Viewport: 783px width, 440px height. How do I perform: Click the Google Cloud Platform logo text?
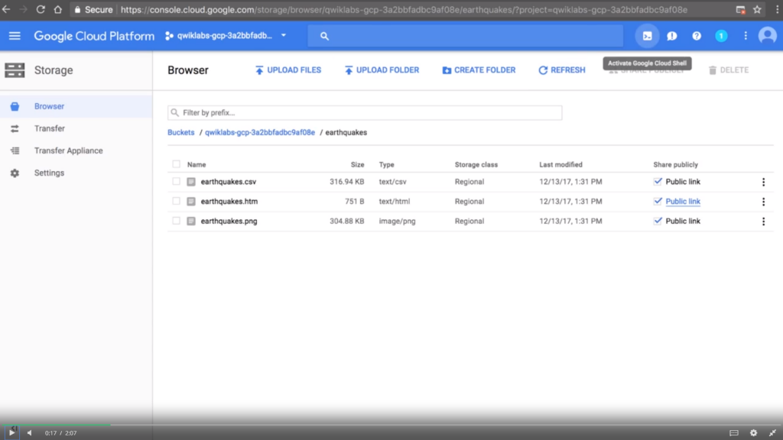click(x=94, y=36)
